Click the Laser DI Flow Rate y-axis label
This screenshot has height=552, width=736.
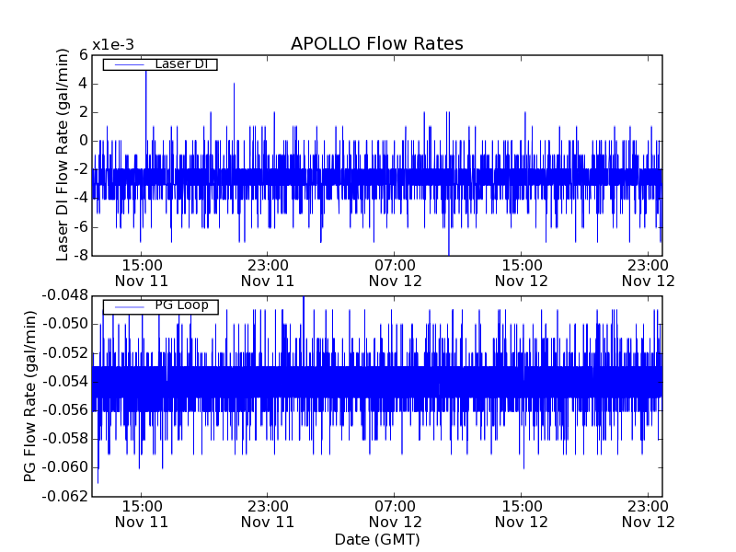63,155
